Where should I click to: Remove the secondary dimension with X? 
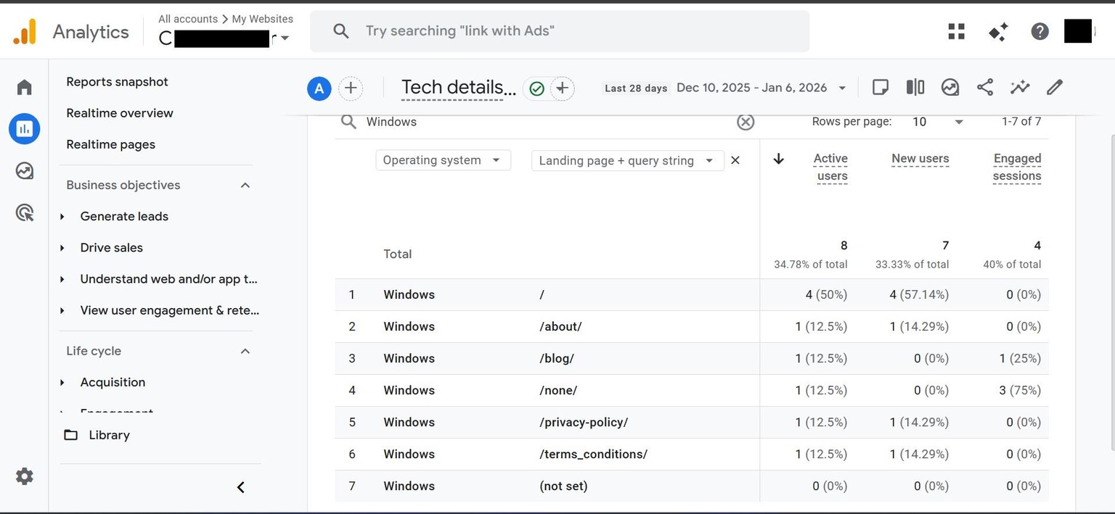[735, 160]
